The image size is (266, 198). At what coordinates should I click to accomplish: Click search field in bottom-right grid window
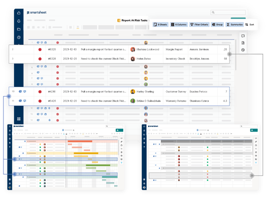click(x=248, y=126)
